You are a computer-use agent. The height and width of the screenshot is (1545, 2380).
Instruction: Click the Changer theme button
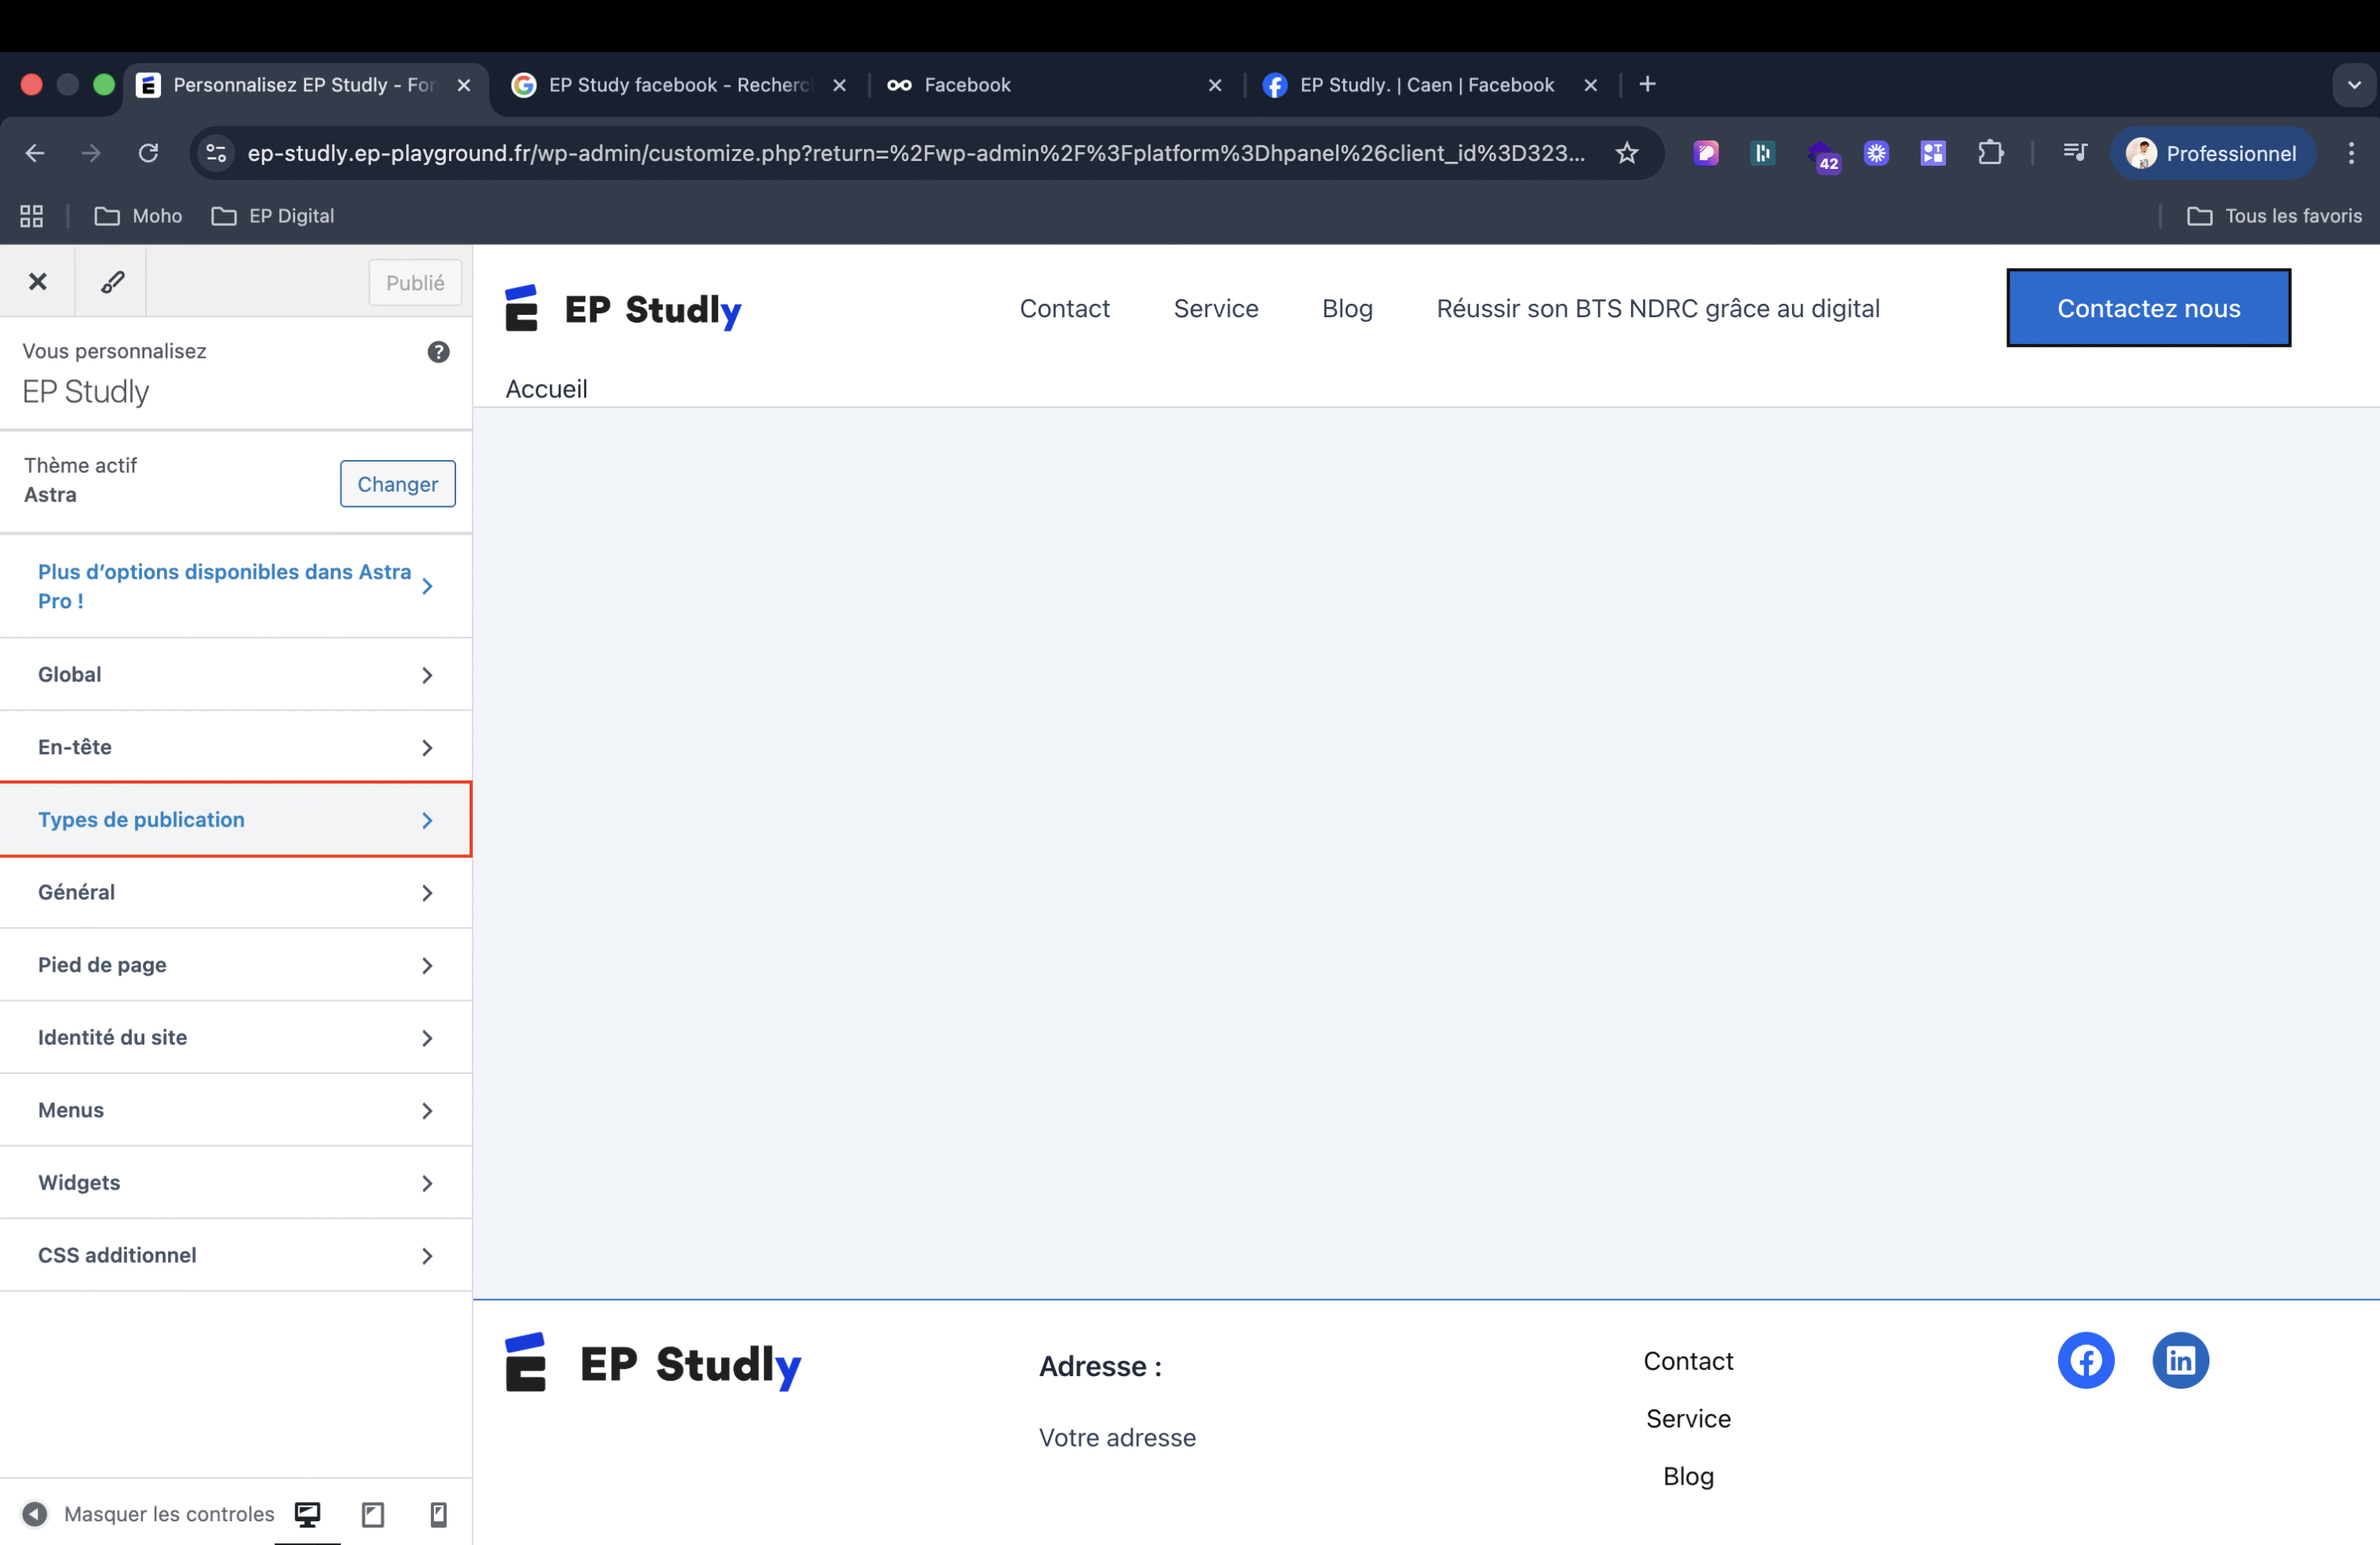tap(397, 484)
